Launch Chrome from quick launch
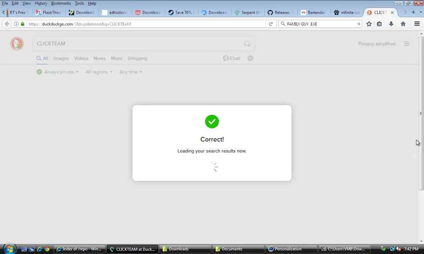424x254 pixels. (47, 249)
